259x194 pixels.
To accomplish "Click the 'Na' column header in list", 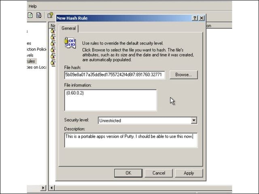I will [x=53, y=26].
